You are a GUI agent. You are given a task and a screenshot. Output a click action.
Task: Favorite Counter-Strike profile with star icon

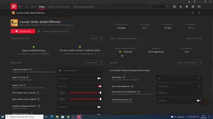click(x=192, y=13)
